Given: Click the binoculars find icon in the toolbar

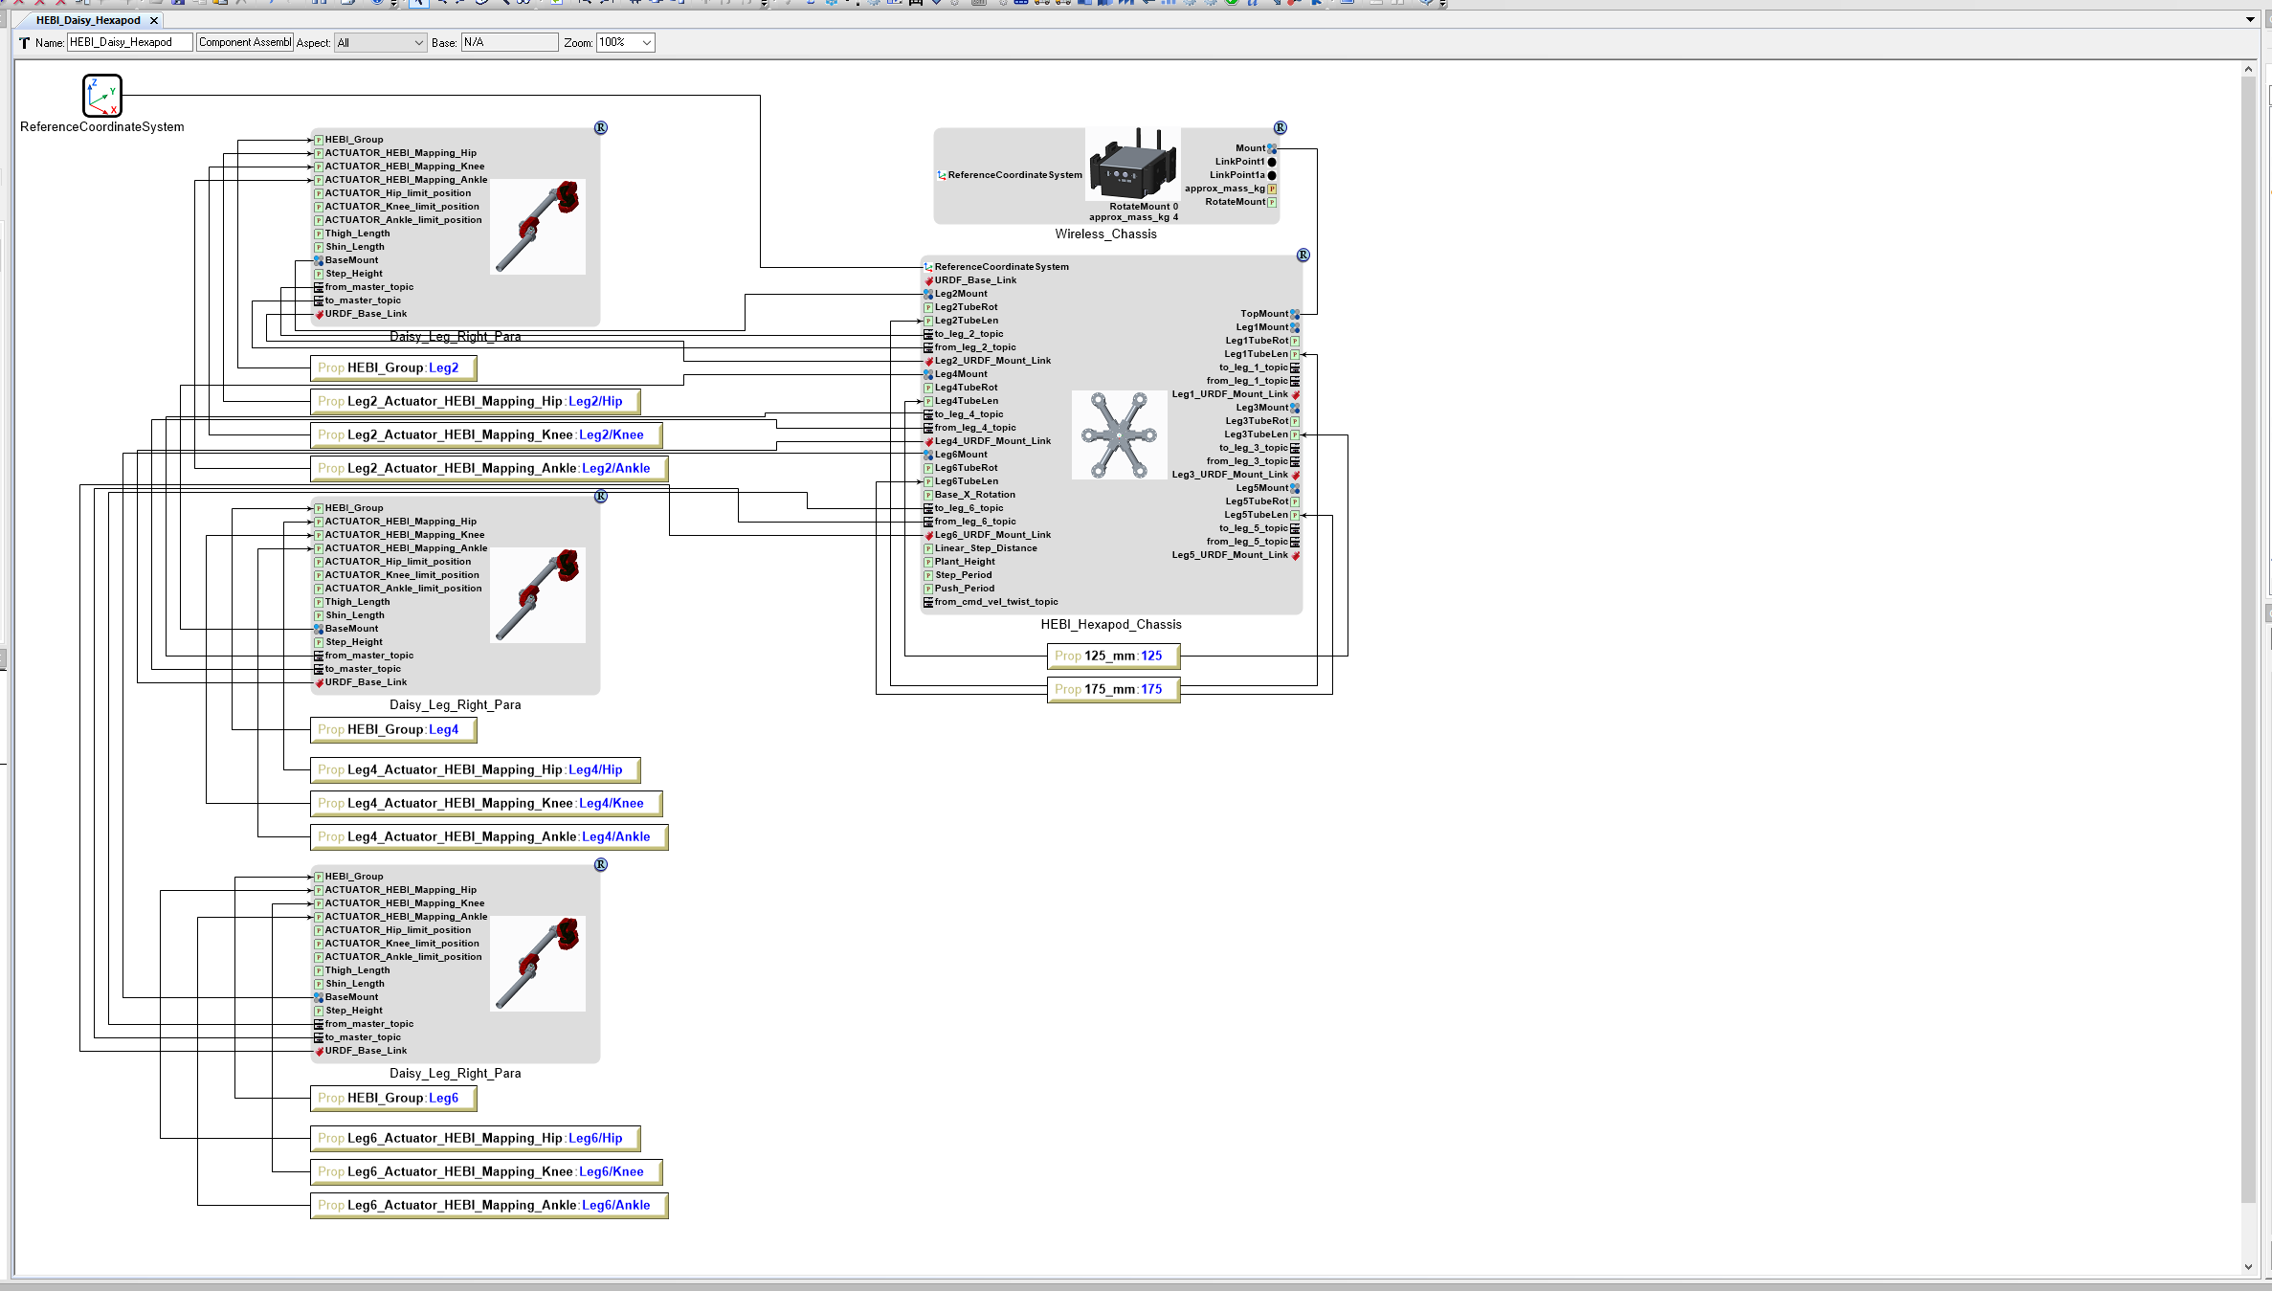Looking at the screenshot, I should (523, 4).
